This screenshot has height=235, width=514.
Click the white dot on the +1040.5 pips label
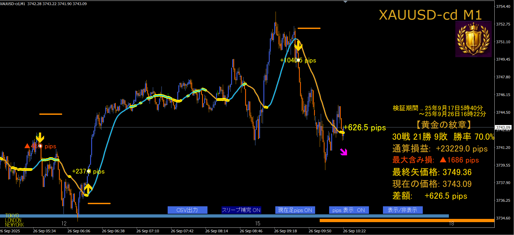click(x=298, y=60)
